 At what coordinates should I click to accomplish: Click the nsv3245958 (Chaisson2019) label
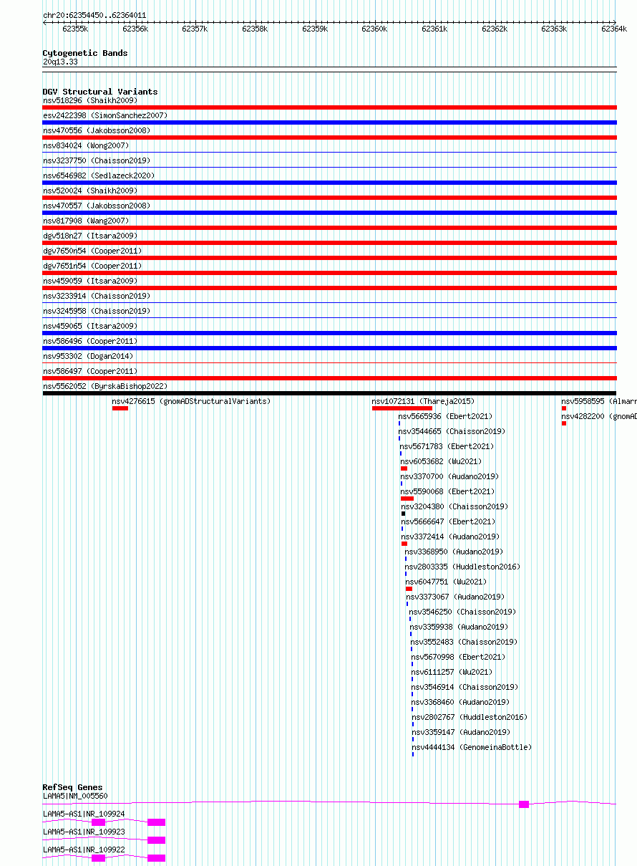(97, 311)
